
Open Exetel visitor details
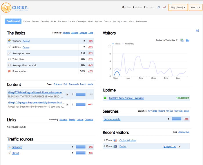click(x=123, y=146)
